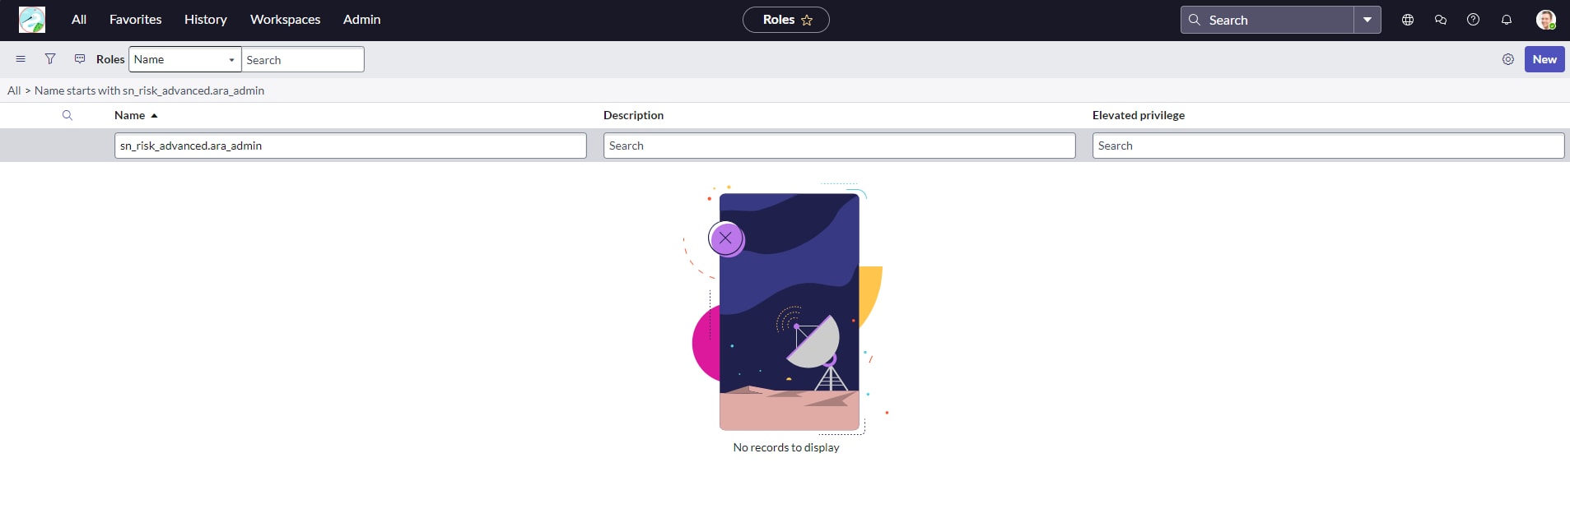Open the History menu
This screenshot has height=518, width=1570.
[206, 20]
